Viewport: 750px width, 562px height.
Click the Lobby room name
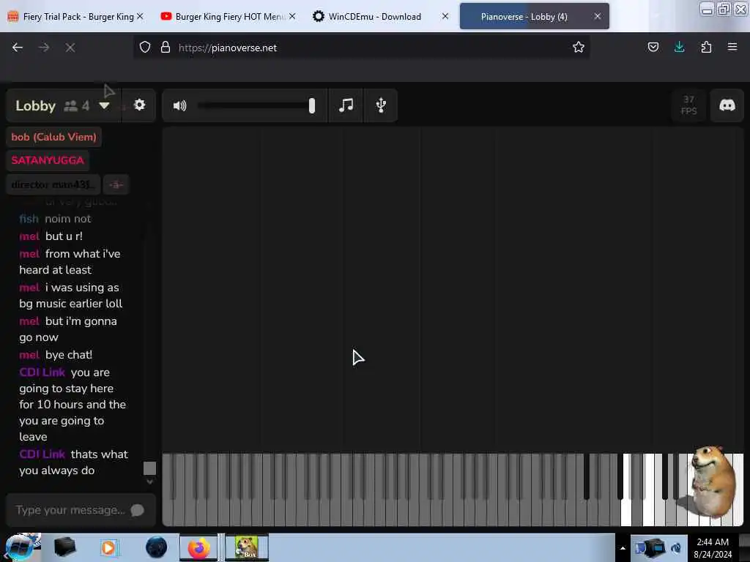pos(35,105)
